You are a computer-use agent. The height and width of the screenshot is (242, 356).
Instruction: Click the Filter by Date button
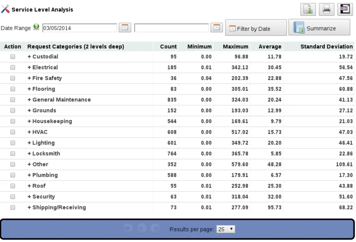pyautogui.click(x=256, y=28)
